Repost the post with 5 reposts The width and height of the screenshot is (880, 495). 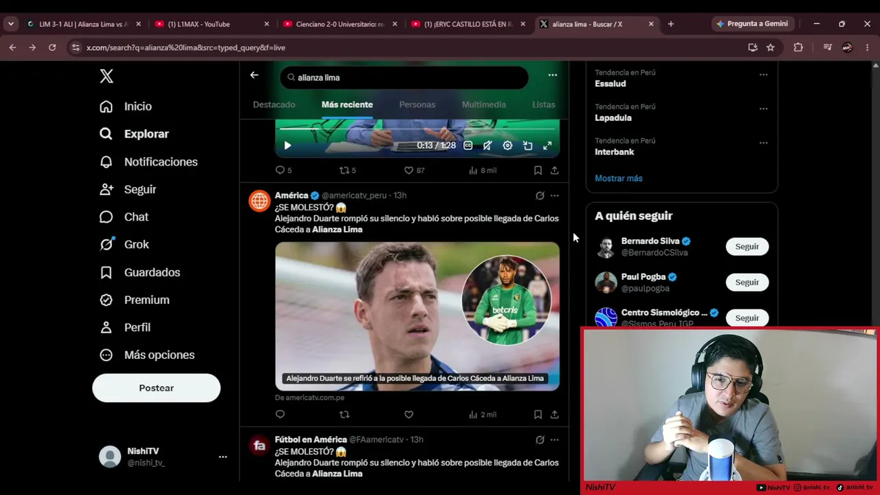pos(348,170)
